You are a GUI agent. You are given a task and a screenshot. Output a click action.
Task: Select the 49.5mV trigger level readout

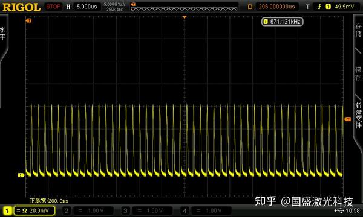pos(344,7)
